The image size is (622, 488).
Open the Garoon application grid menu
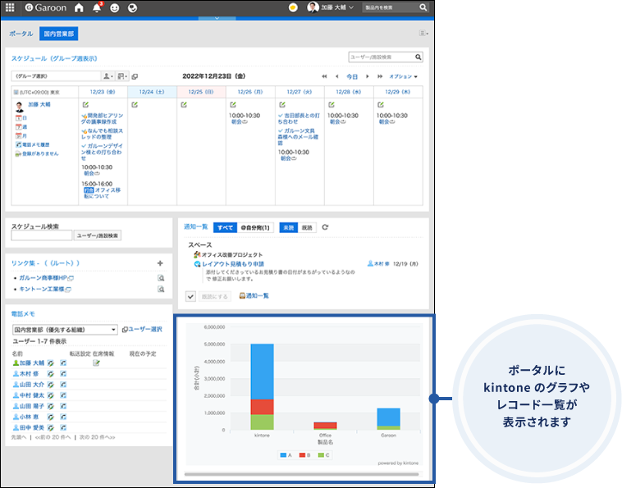(10, 7)
